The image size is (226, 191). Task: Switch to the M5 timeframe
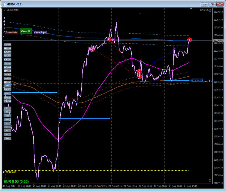tap(7, 112)
